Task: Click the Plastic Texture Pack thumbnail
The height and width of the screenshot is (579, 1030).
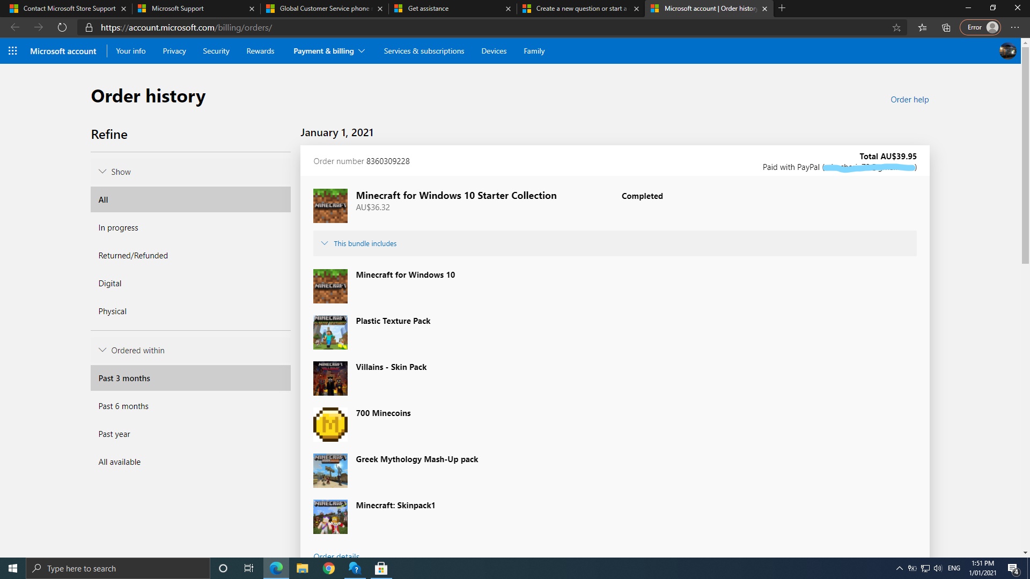Action: click(330, 332)
